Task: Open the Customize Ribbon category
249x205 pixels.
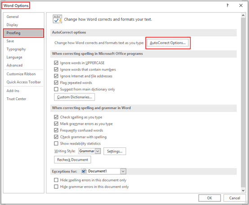Action: tap(21, 74)
